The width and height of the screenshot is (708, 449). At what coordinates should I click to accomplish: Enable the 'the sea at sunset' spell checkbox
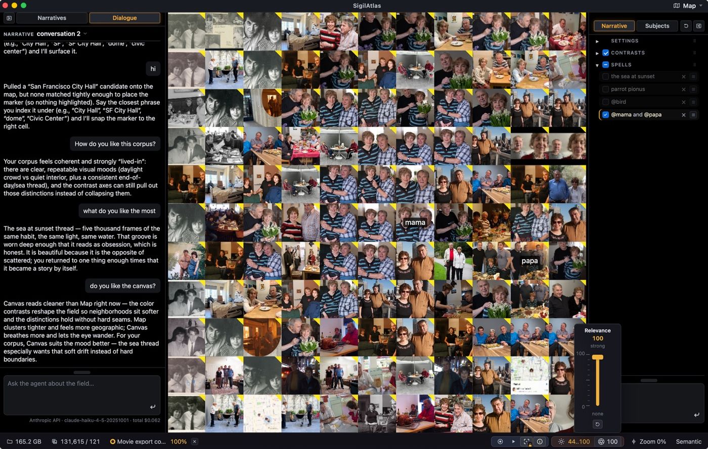[605, 76]
